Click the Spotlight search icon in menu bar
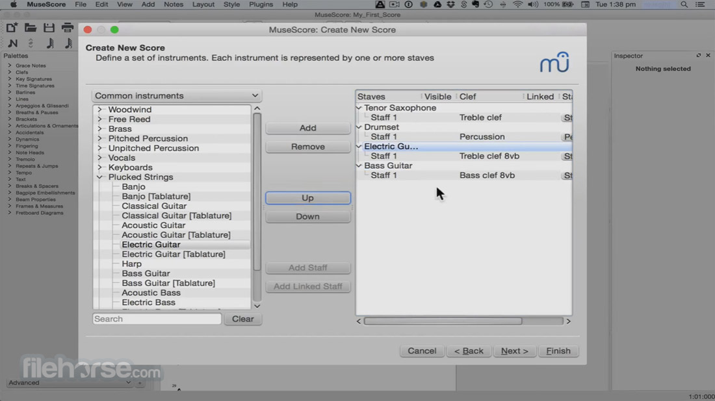 pyautogui.click(x=684, y=5)
